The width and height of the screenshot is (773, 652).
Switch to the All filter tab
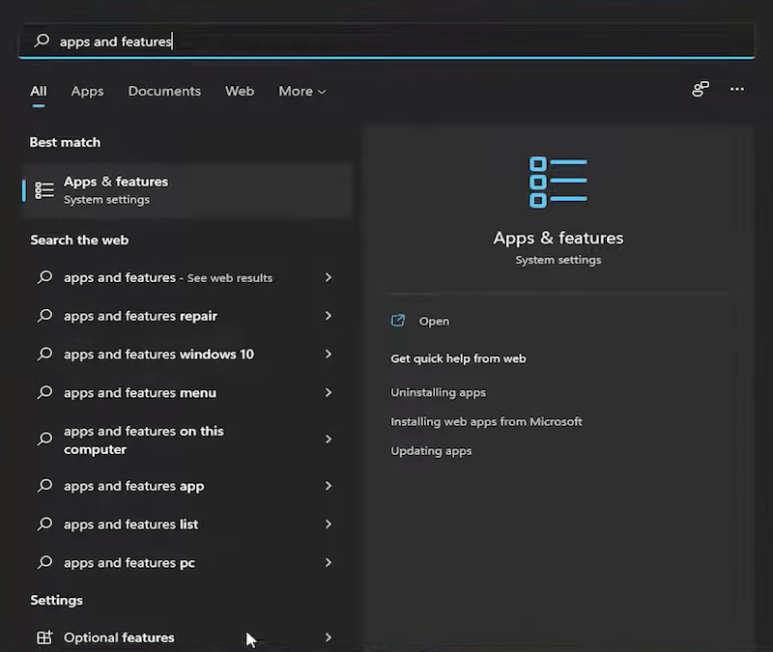tap(39, 91)
